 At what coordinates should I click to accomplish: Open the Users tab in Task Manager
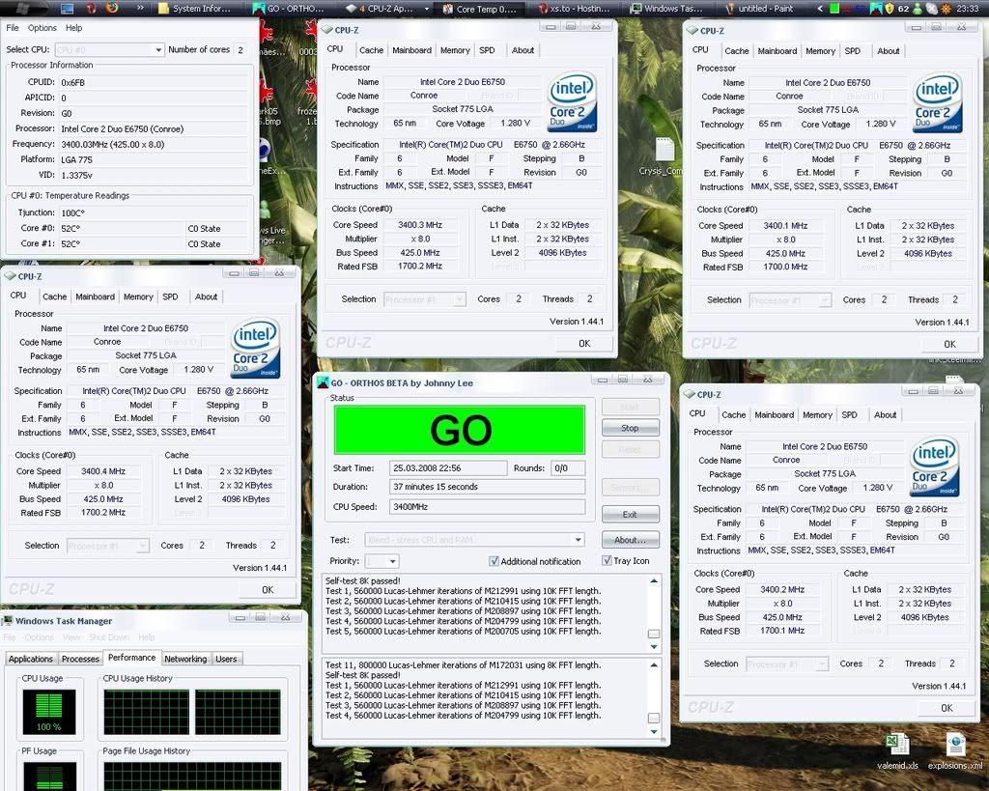point(226,659)
